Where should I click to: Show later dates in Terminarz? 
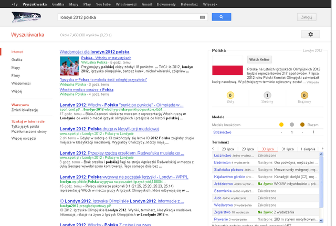pyautogui.click(x=322, y=148)
